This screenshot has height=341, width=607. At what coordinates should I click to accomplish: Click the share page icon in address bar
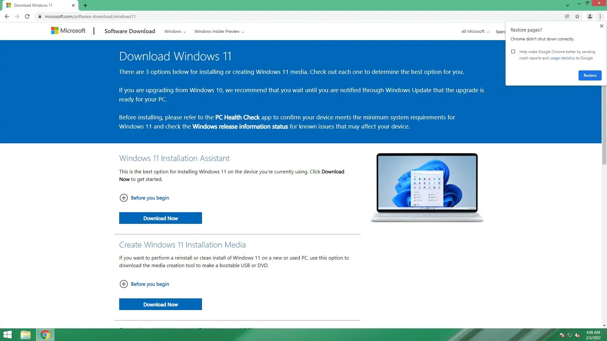click(567, 16)
